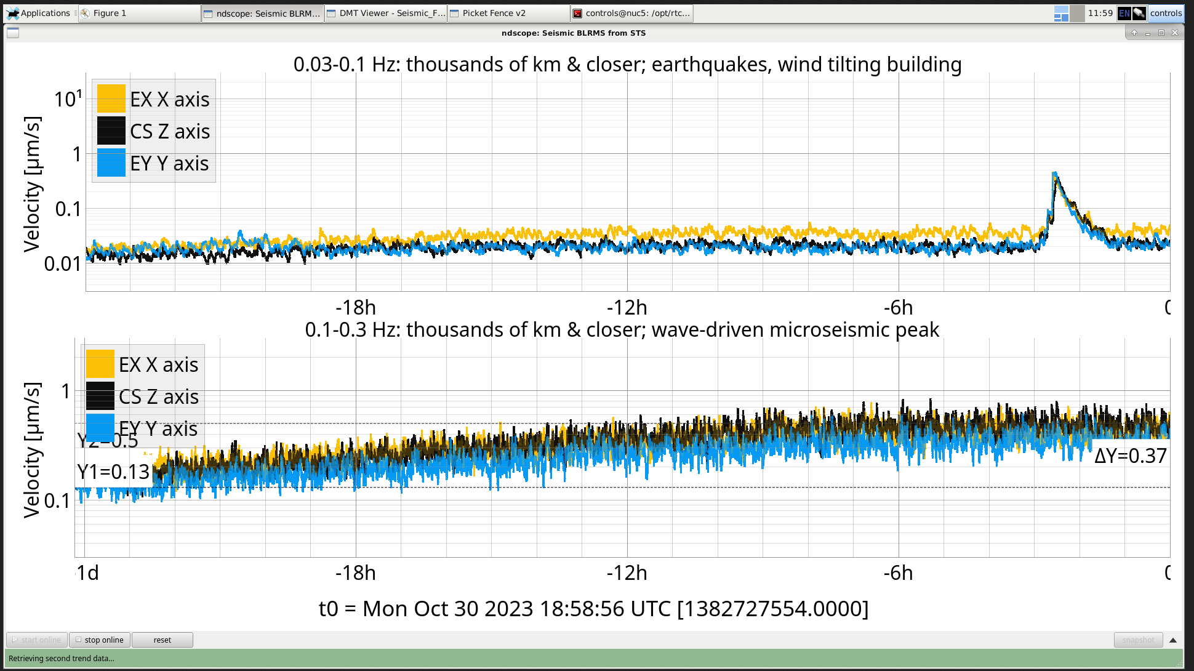Open the ndscope window menu icon

click(13, 33)
